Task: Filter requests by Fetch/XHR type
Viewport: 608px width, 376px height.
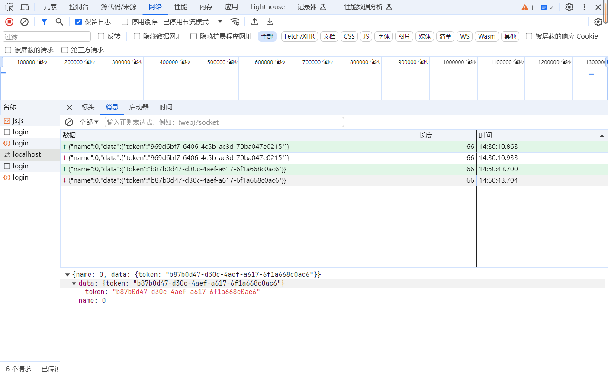Action: (299, 36)
